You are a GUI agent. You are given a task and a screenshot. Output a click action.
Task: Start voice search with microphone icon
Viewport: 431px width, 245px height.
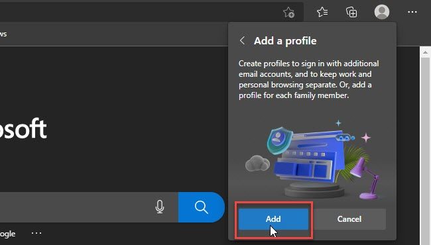coord(159,207)
